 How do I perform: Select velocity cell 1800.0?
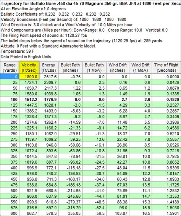(x=29, y=77)
